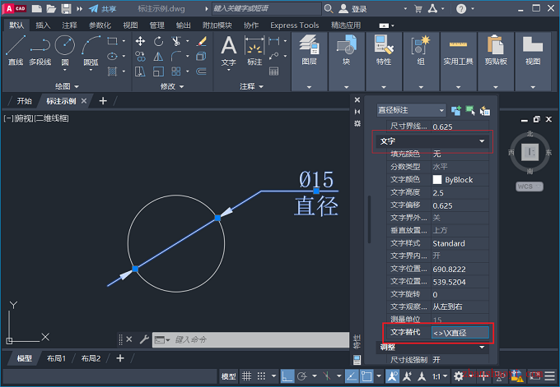Click the Stretch tool icon

tap(140, 71)
